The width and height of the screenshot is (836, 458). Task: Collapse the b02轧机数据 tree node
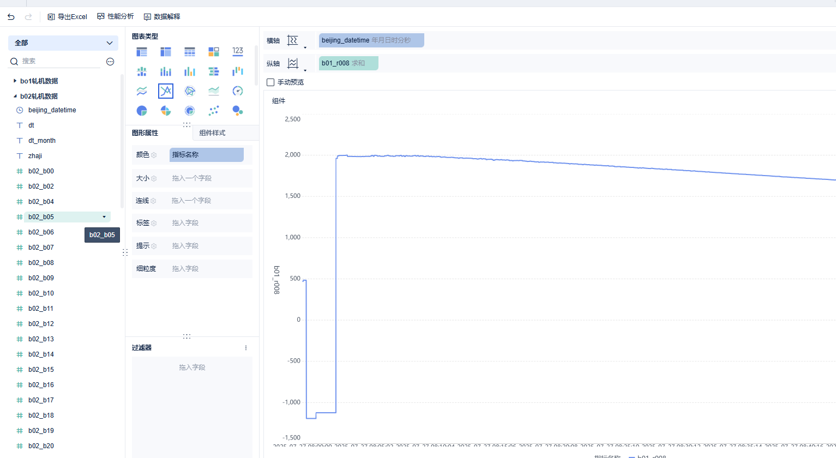click(15, 97)
